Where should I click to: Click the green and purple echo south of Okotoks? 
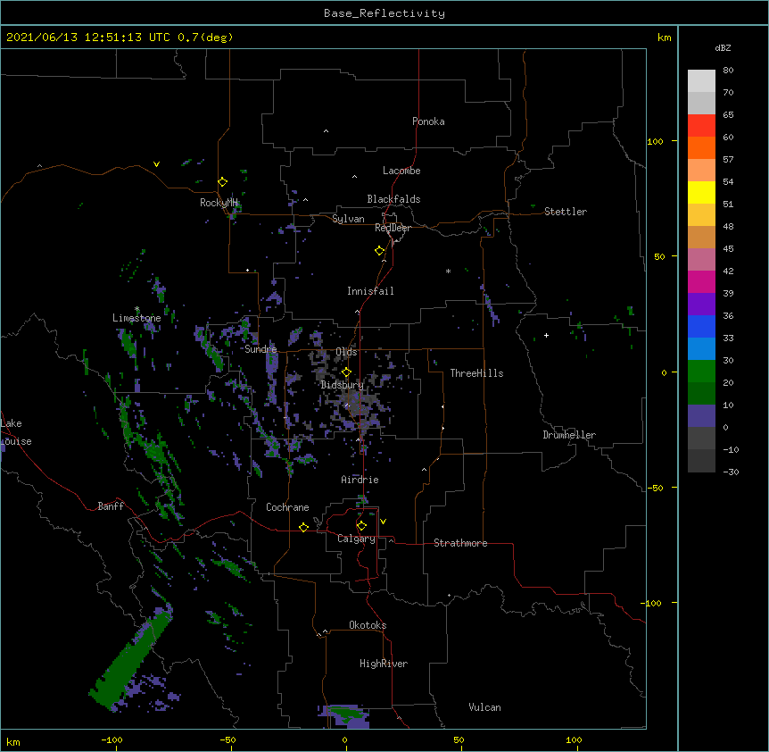pyautogui.click(x=345, y=716)
